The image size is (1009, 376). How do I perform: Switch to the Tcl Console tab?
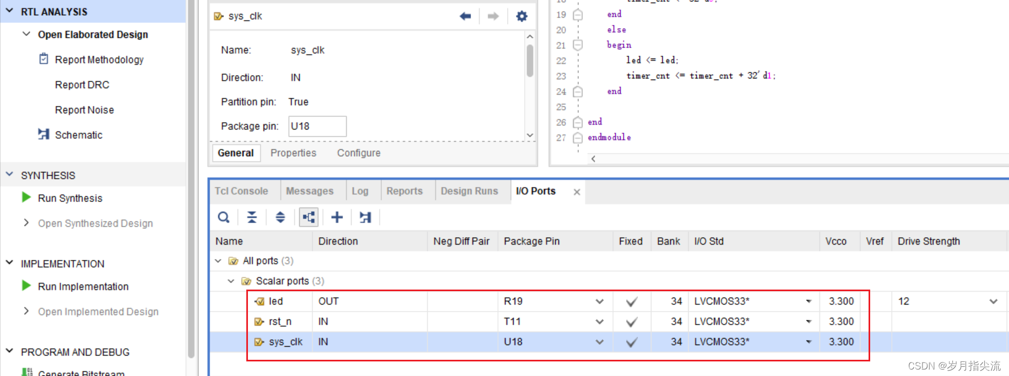pyautogui.click(x=241, y=191)
